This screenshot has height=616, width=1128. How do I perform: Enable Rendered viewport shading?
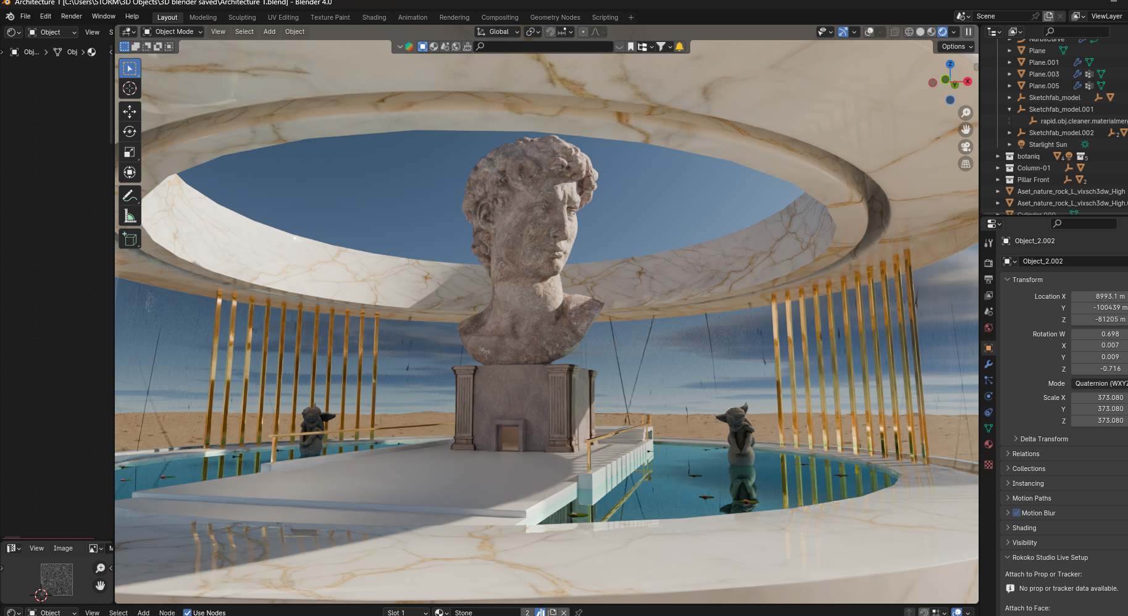(943, 31)
